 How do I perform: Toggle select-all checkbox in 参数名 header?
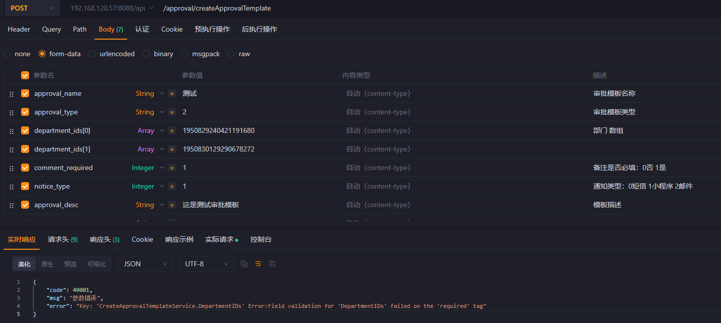25,75
